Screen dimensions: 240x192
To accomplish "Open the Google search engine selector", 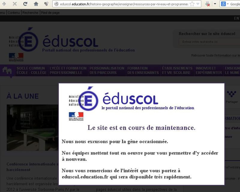I will tap(224, 4).
